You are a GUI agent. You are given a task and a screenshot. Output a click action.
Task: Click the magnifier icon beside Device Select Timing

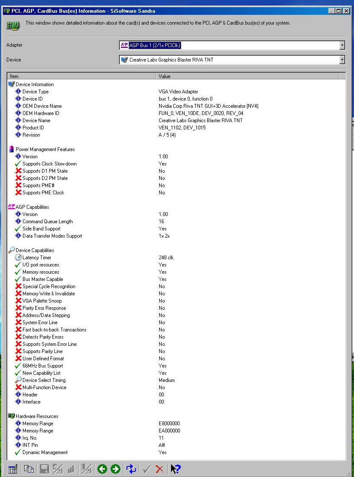coord(18,380)
